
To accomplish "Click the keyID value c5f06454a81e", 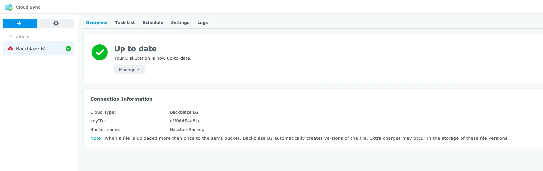I will point(185,121).
